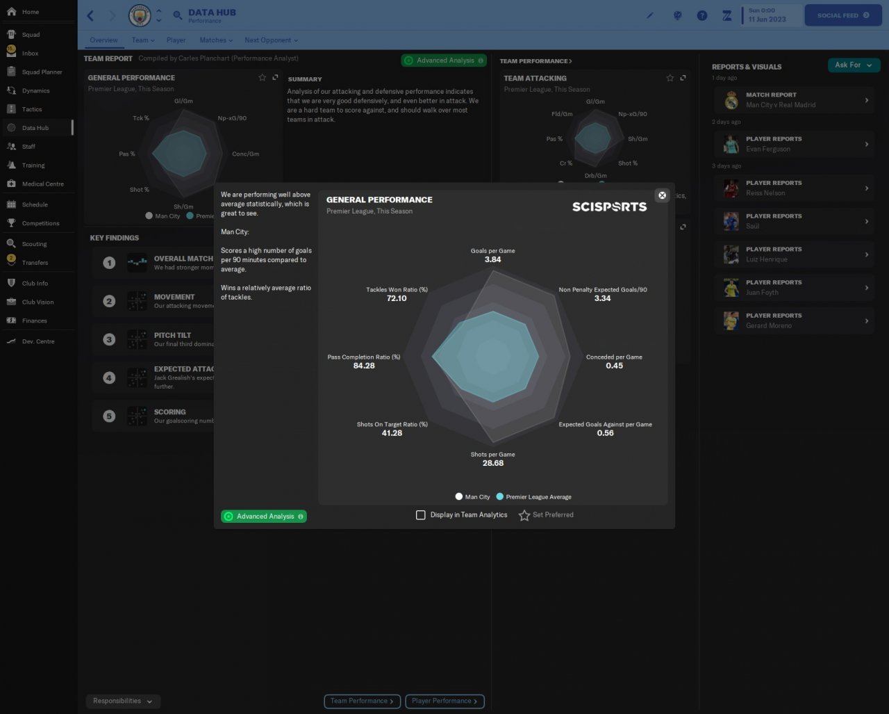The width and height of the screenshot is (889, 714).
Task: Close the General Performance popup
Action: coord(662,195)
